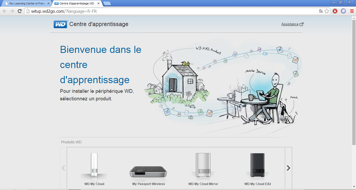356x190 pixels.
Task: Bookmark page with the star icon
Action: pyautogui.click(x=327, y=11)
